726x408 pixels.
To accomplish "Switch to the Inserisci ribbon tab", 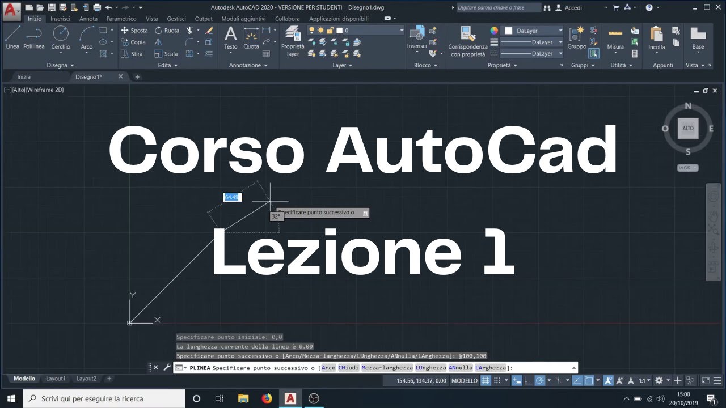I will (x=60, y=19).
